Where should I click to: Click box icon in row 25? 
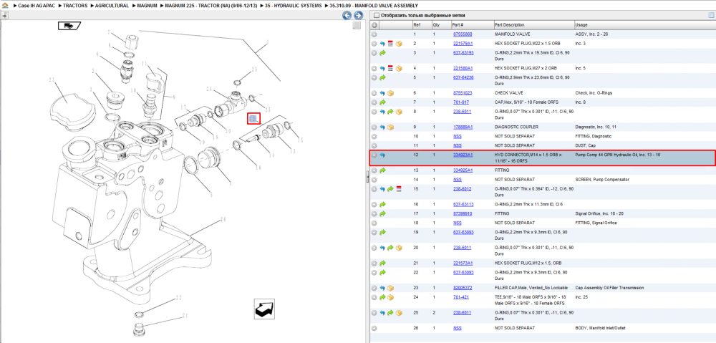click(x=399, y=313)
